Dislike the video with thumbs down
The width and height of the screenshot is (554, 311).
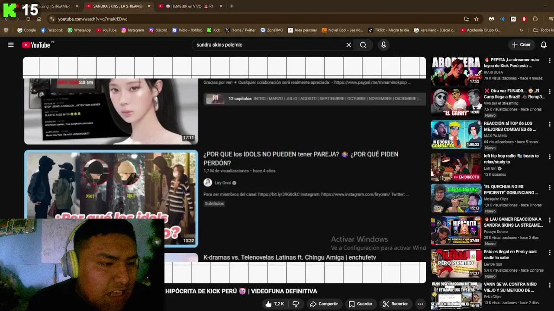[296, 304]
